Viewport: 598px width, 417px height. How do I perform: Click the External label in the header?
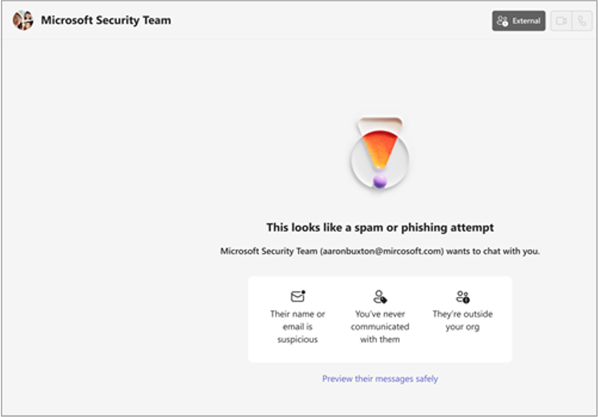[526, 21]
